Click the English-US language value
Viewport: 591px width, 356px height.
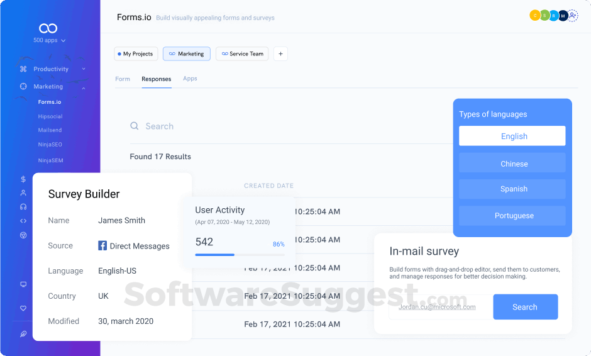coord(117,270)
